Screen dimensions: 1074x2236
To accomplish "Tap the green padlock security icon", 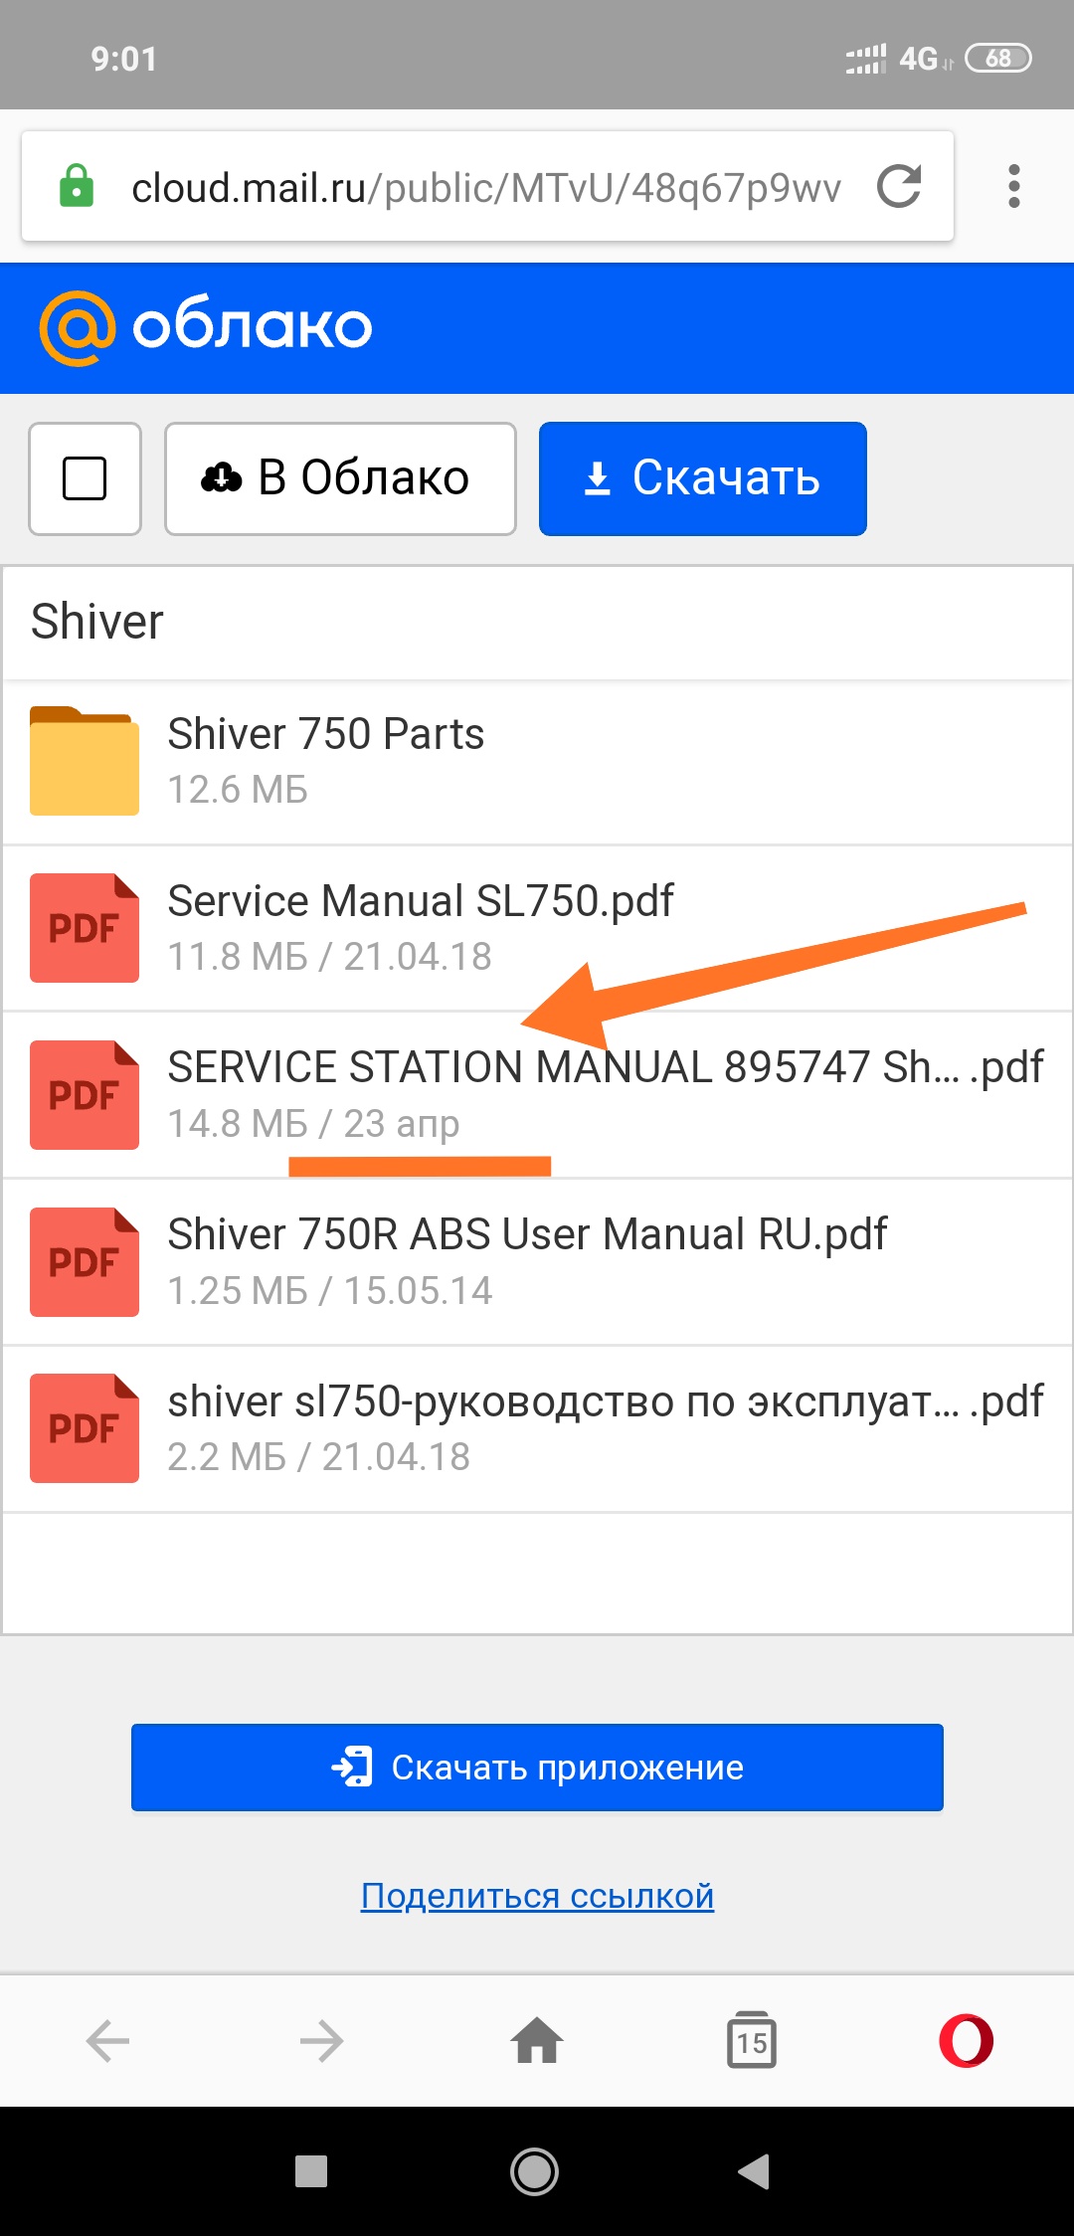I will [x=77, y=186].
